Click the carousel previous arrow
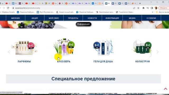 9,52
